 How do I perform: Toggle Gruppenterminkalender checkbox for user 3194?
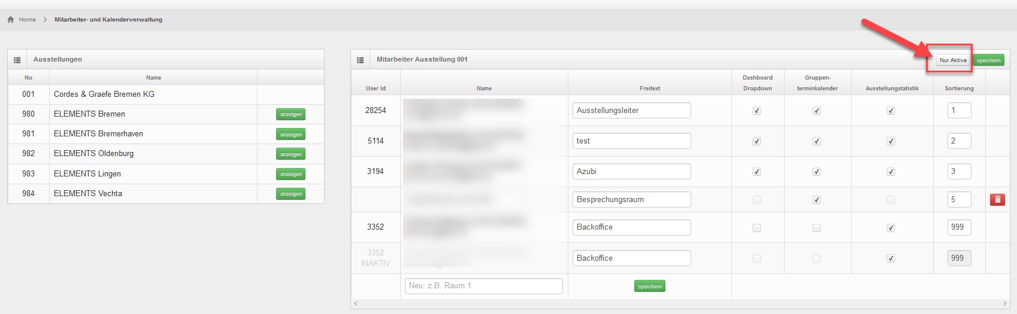817,172
